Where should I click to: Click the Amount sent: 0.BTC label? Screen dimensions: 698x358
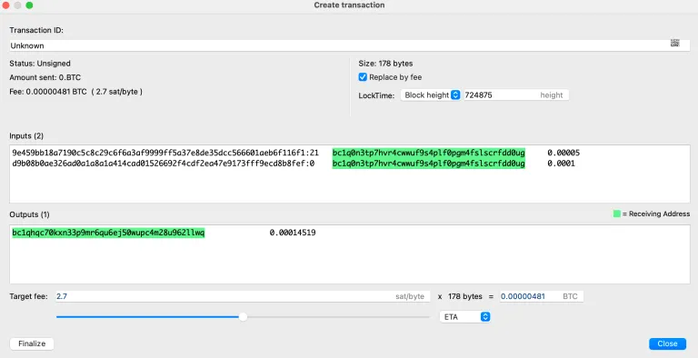coord(45,77)
